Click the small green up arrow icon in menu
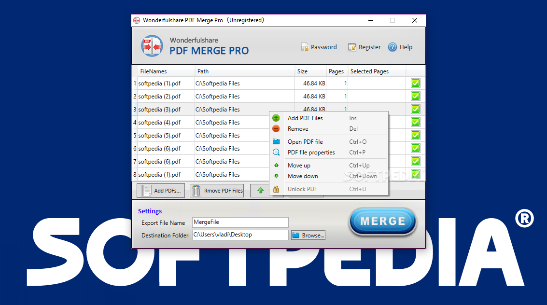The height and width of the screenshot is (305, 547). (x=276, y=165)
